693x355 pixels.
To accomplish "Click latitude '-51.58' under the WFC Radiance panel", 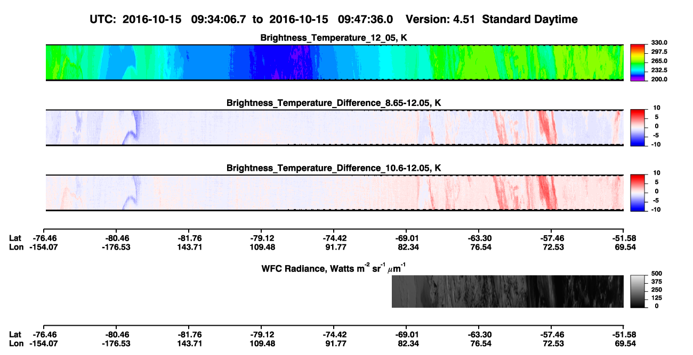I will [x=624, y=335].
